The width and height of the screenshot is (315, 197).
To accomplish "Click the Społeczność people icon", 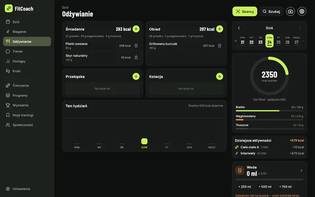I will 8,125.
